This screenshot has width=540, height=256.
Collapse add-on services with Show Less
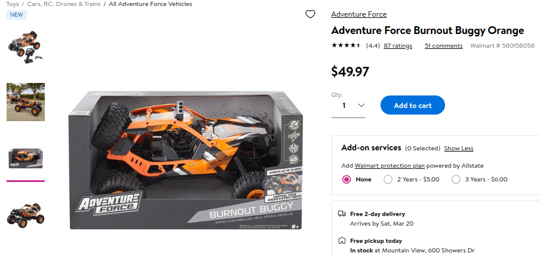459,149
